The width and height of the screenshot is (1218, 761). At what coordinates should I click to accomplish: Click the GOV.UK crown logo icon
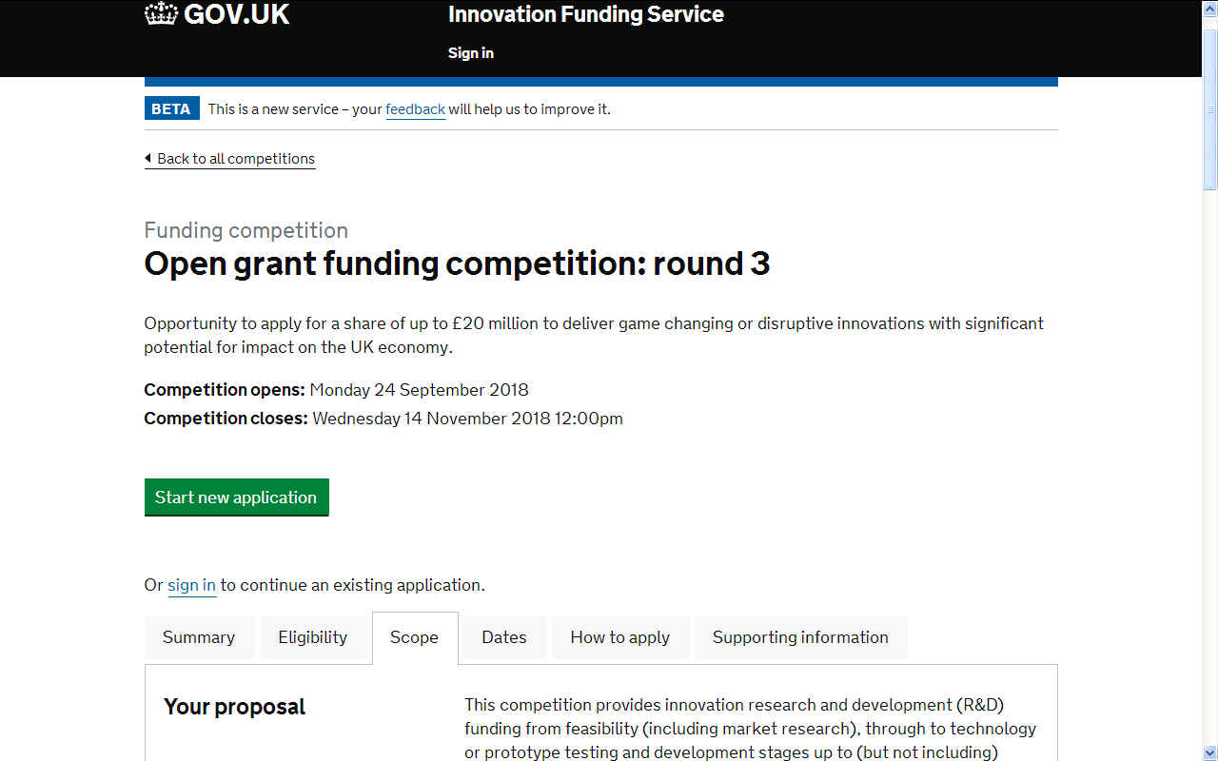tap(161, 14)
